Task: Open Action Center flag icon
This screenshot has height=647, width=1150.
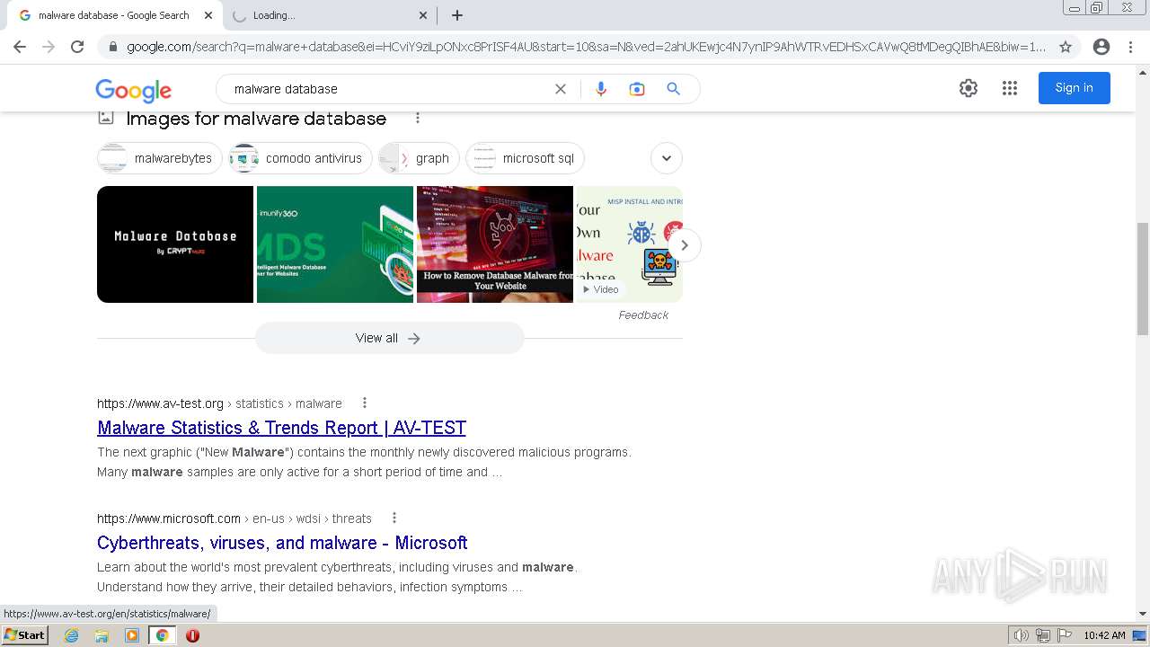Action: tap(1065, 635)
